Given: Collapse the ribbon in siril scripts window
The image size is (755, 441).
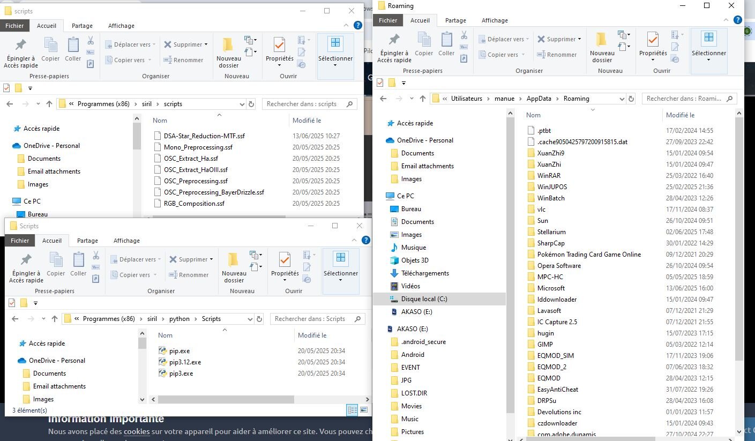Looking at the screenshot, I should click(347, 26).
